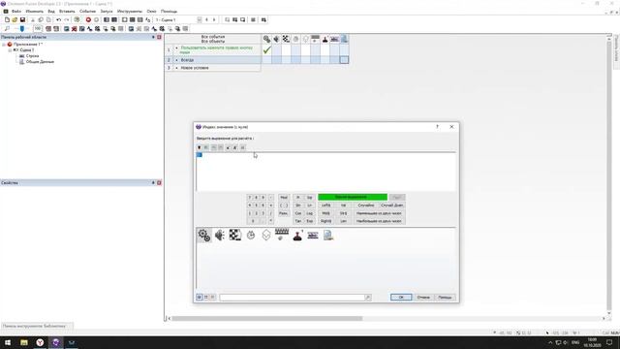Select the Create new objects icon in dialog

pyautogui.click(x=266, y=236)
